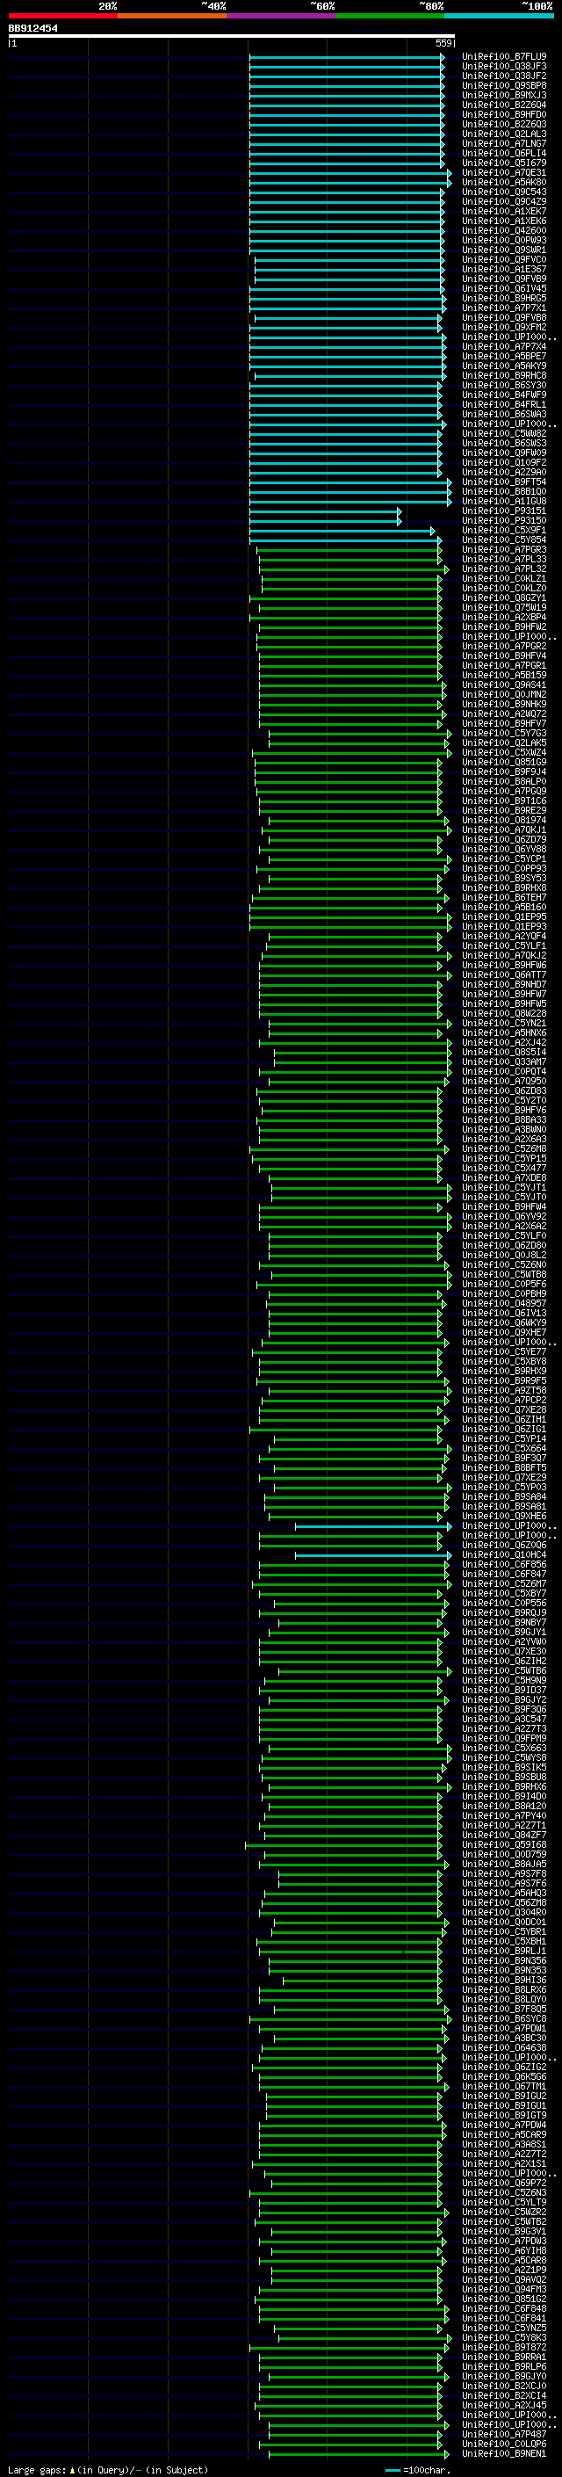This screenshot has width=562, height=2477.
Task: Click the short cyan bar for UniRef100_P93151
Action: [x=326, y=511]
